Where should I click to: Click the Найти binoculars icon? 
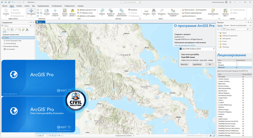(153, 11)
